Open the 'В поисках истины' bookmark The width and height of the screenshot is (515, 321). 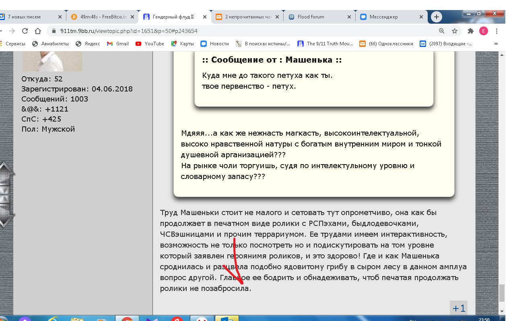263,44
